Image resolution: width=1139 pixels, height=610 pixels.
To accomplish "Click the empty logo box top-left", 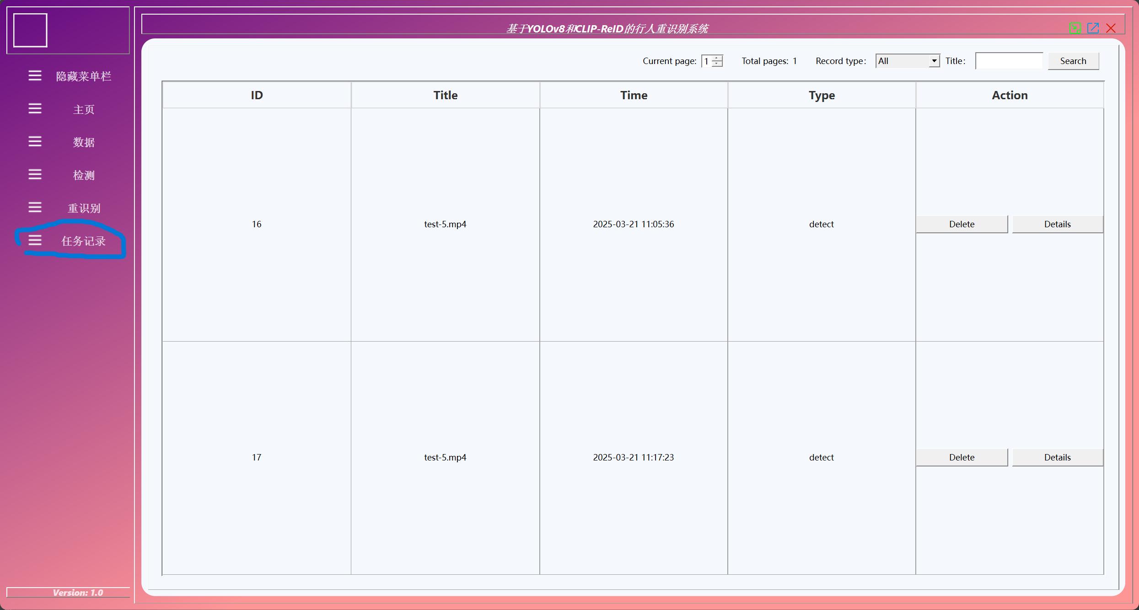I will click(30, 30).
